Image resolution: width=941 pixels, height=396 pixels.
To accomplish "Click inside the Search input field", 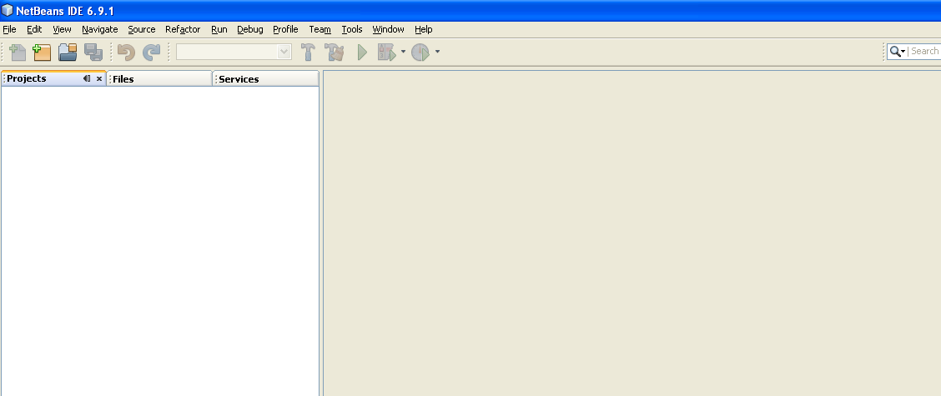I will [x=925, y=52].
